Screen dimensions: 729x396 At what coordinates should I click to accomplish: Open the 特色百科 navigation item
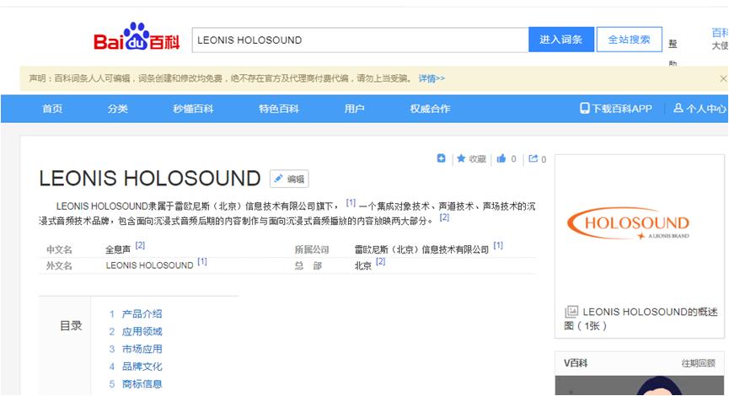[279, 109]
